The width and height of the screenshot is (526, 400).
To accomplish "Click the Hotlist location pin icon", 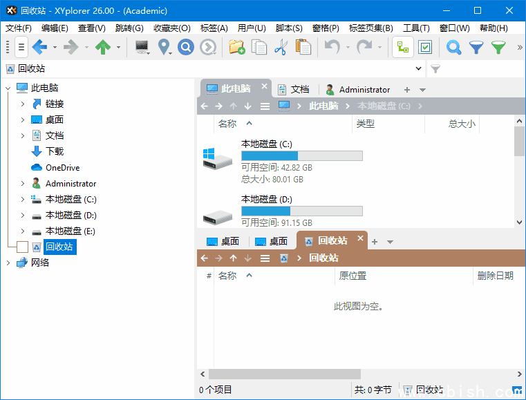I will click(164, 47).
